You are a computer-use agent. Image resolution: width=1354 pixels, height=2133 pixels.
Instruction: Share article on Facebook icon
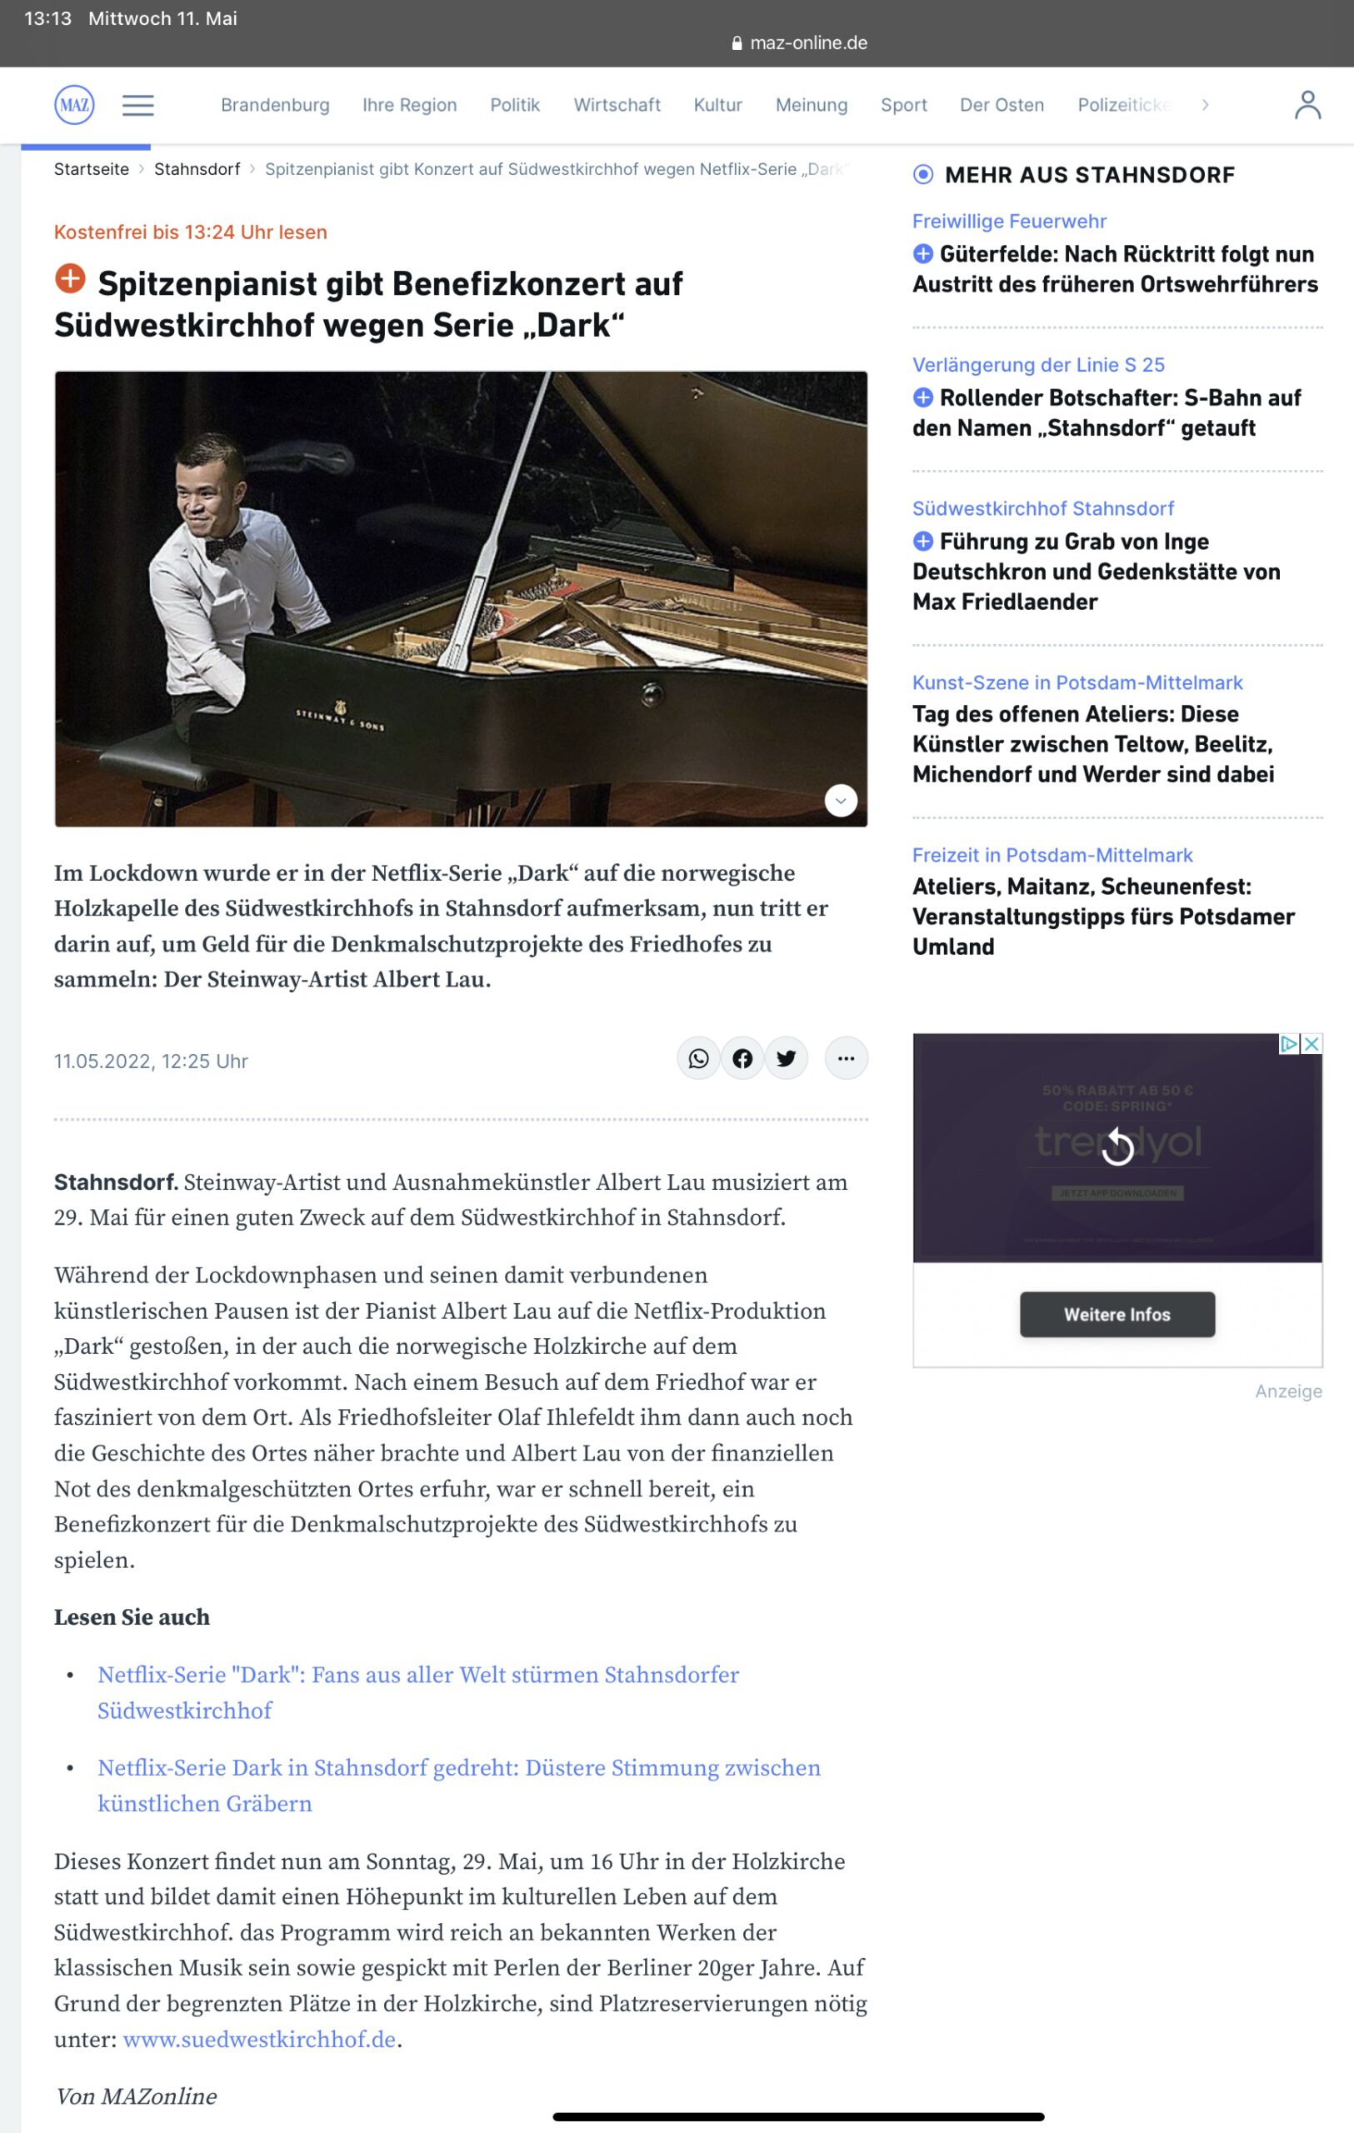[742, 1058]
